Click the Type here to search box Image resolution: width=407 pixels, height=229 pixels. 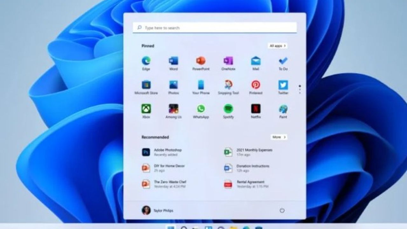[x=215, y=28]
